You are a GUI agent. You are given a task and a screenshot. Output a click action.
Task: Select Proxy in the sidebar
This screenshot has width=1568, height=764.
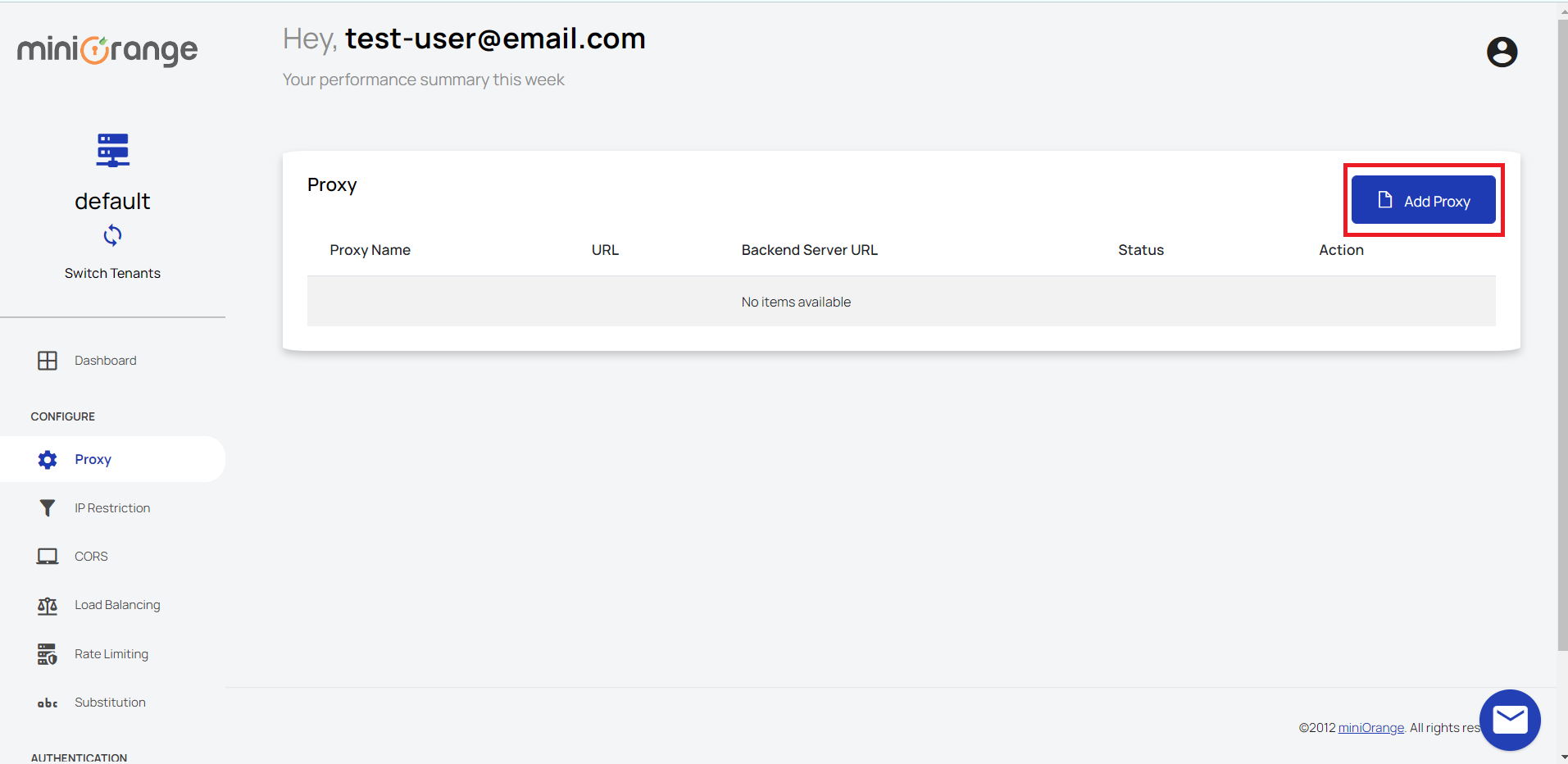[x=112, y=459]
